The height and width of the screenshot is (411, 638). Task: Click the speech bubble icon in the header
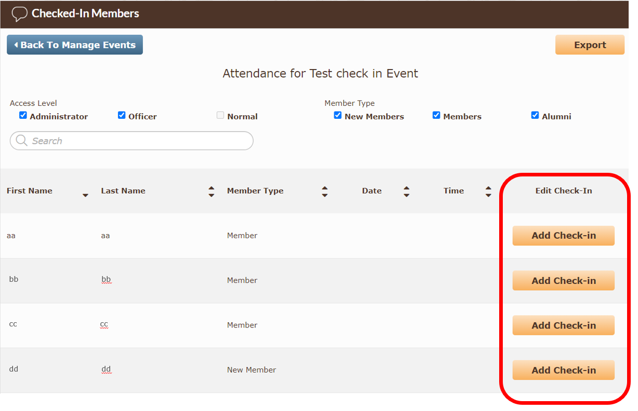[19, 14]
